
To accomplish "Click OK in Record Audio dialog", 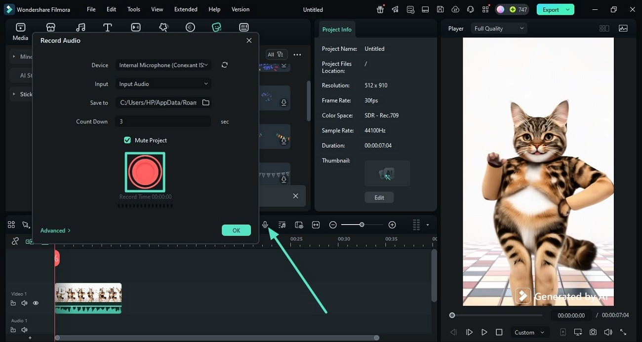I will click(x=236, y=230).
